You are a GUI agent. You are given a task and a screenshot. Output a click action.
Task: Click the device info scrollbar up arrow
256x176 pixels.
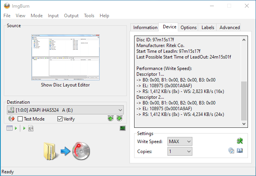[244, 40]
